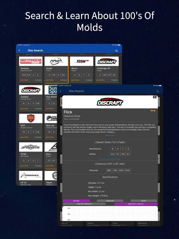Select Lefty BH / Righty FH option

[84, 204]
